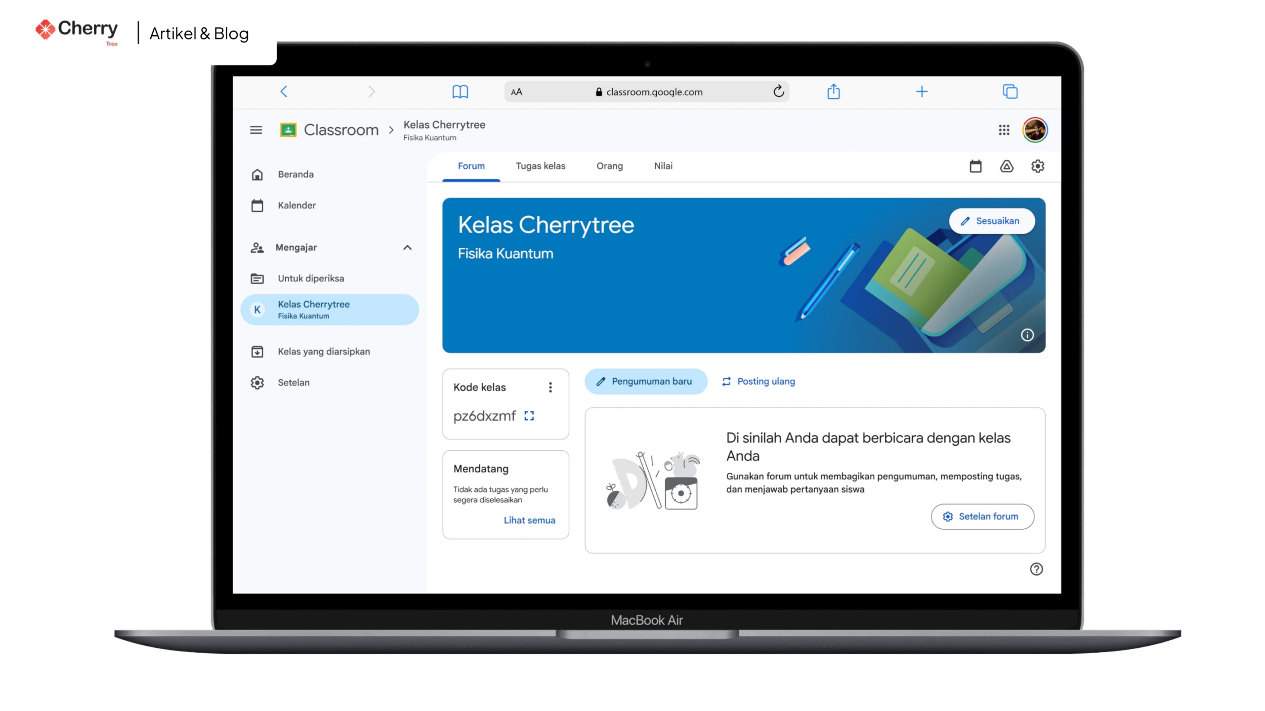Viewport: 1265px width, 711px height.
Task: Click the Mengajar section label
Action: tap(296, 247)
